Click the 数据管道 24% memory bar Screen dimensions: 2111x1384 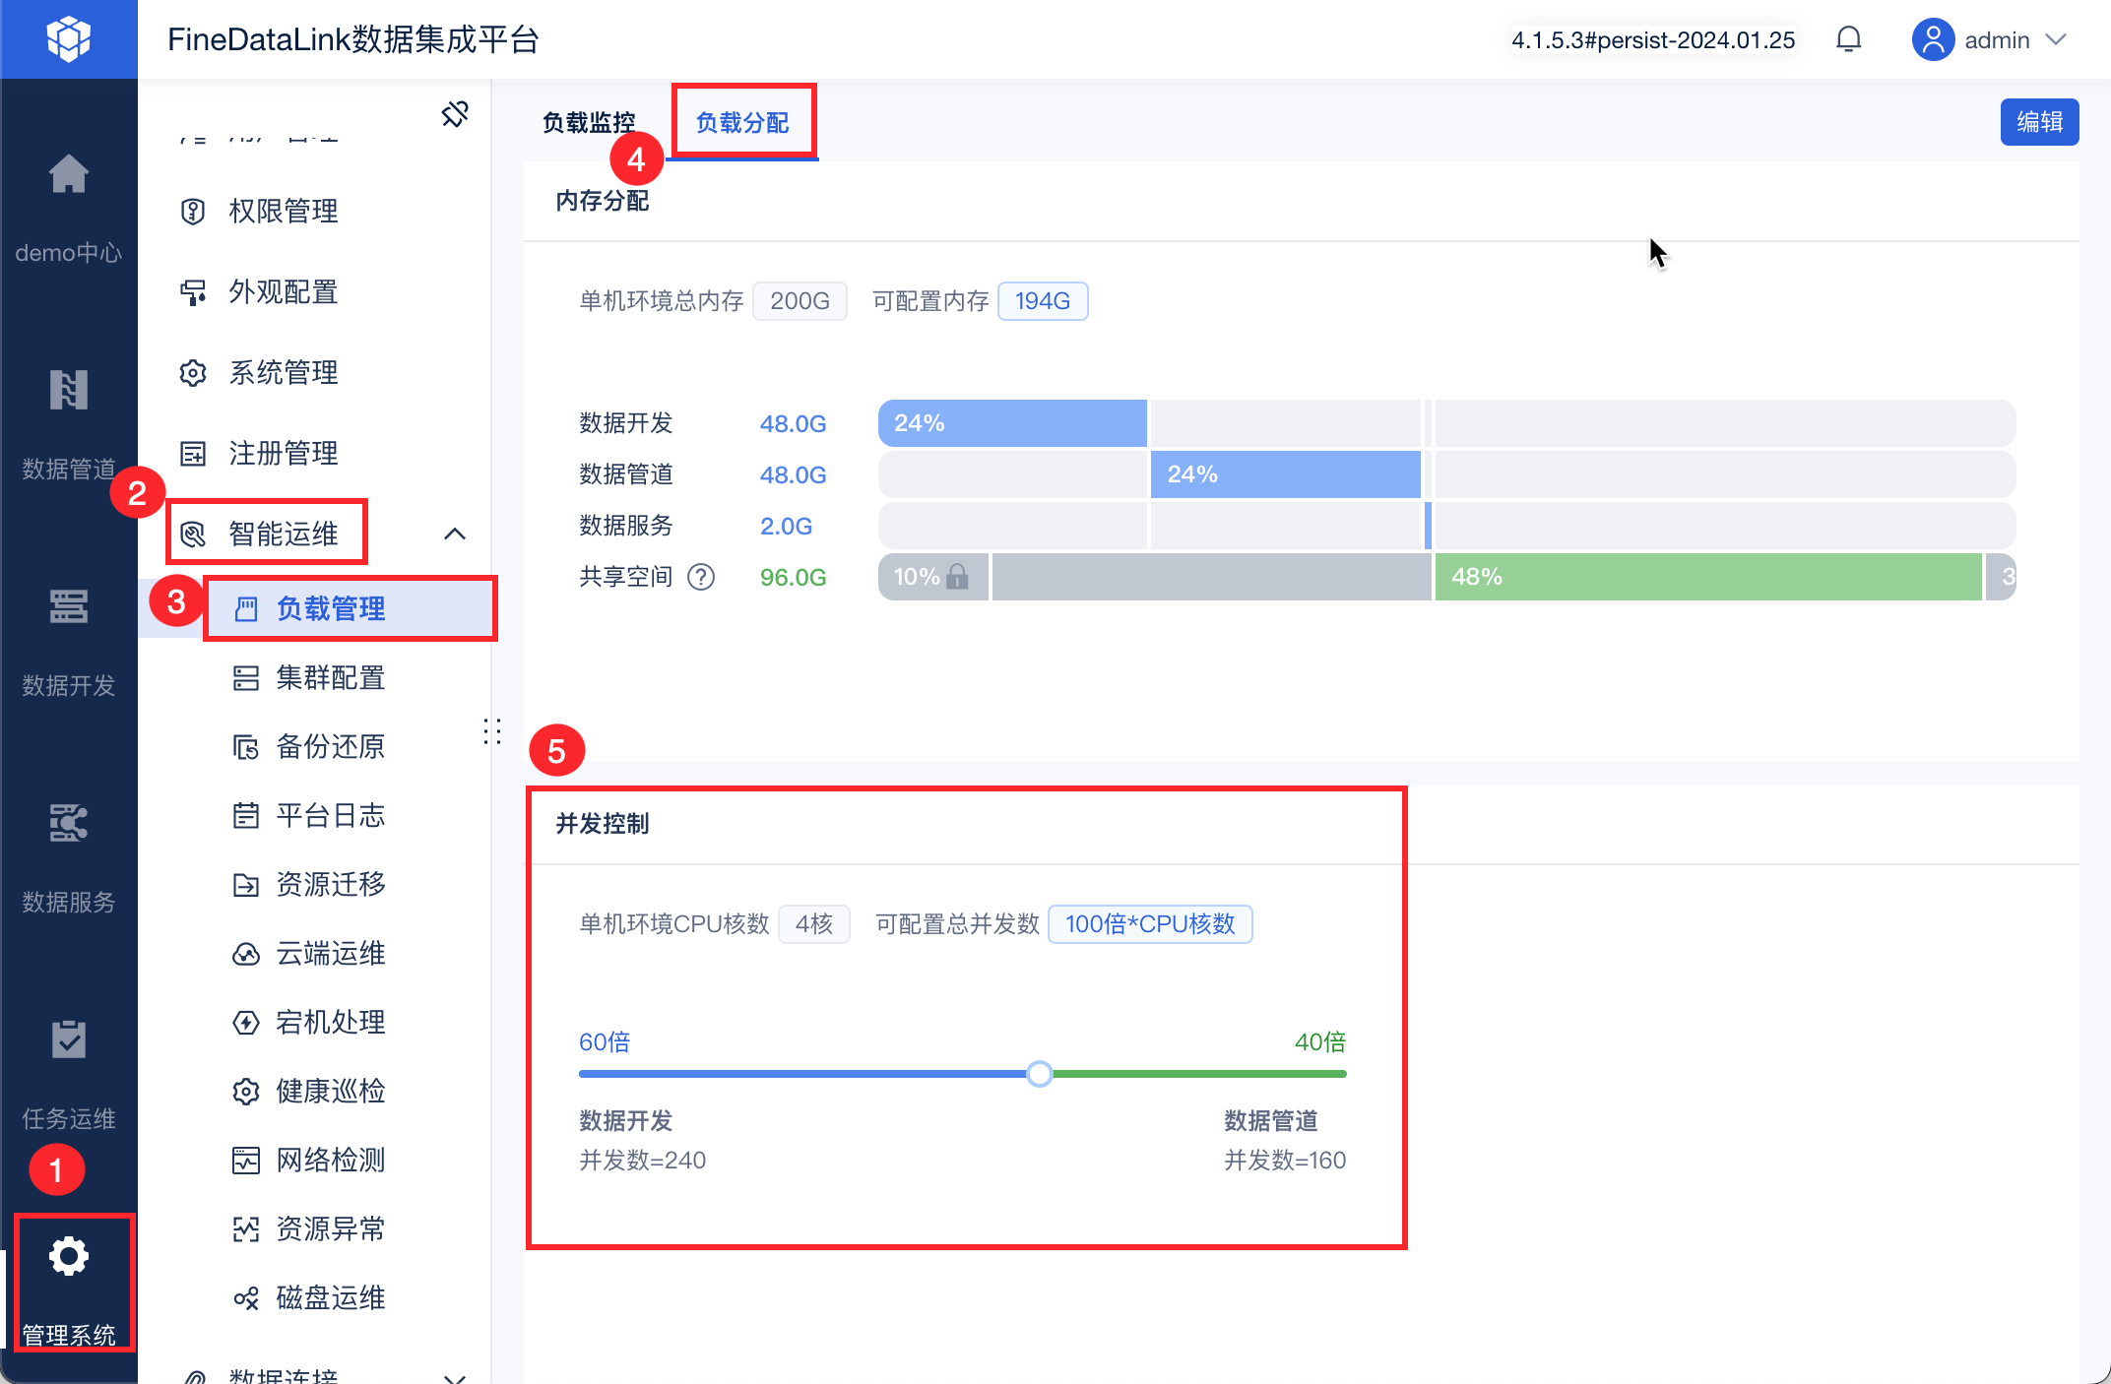(1286, 474)
